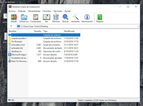Select the "desktop.ini" file name

point(17,51)
